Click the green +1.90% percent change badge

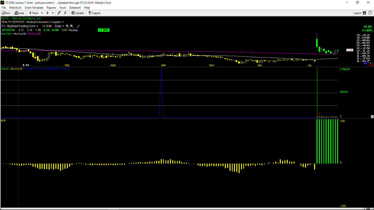[x=103, y=30]
